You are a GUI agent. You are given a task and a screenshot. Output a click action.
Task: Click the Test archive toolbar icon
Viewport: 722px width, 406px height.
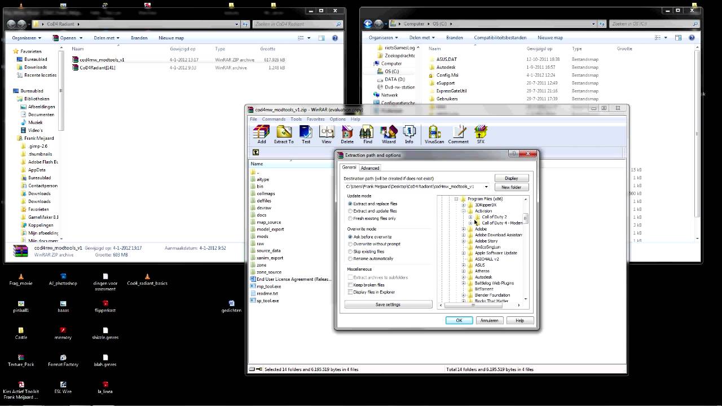[306, 134]
